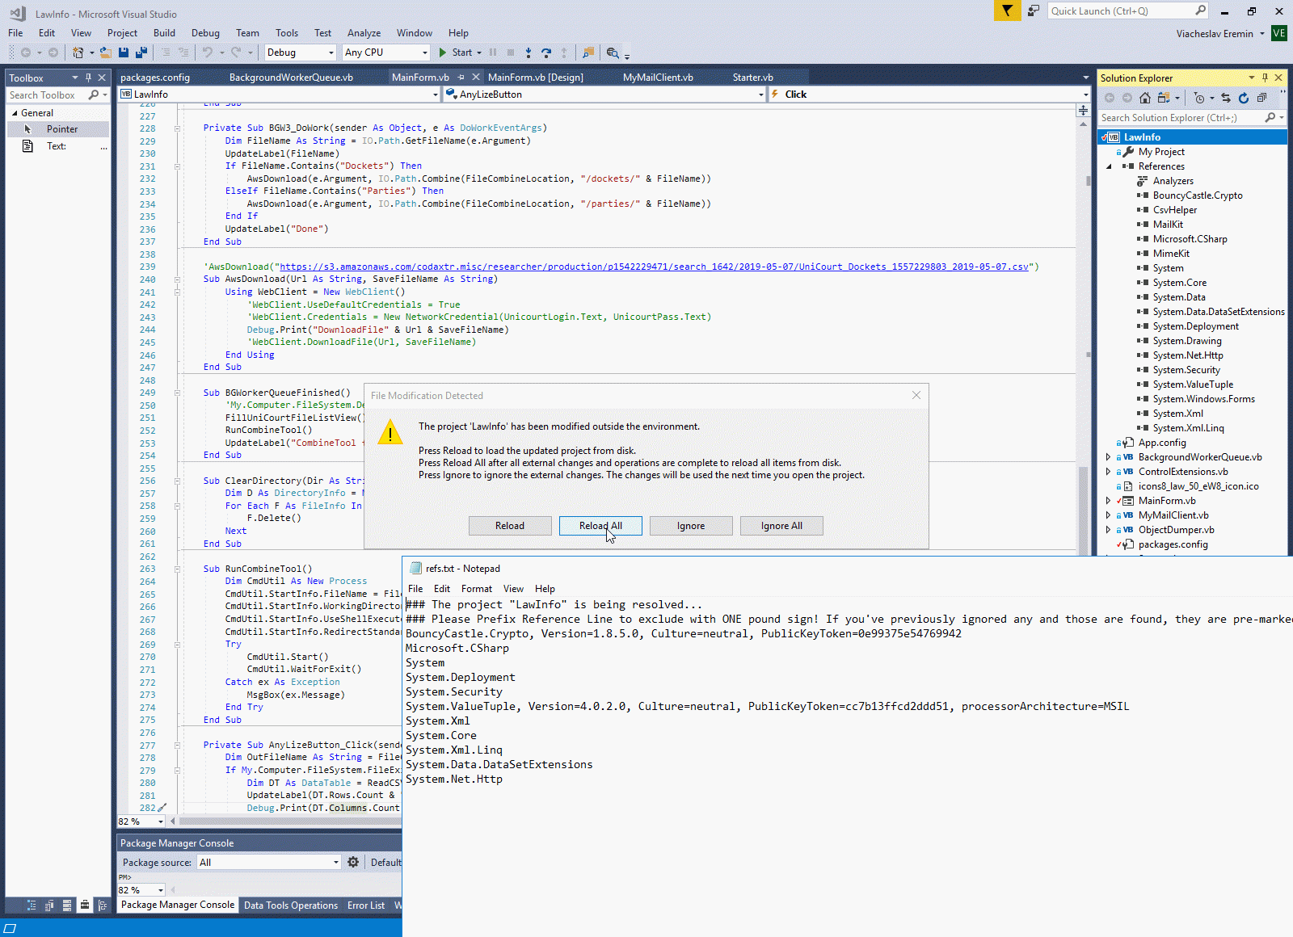Image resolution: width=1293 pixels, height=937 pixels.
Task: Select My Project in Solution Explorer
Action: tap(1161, 152)
